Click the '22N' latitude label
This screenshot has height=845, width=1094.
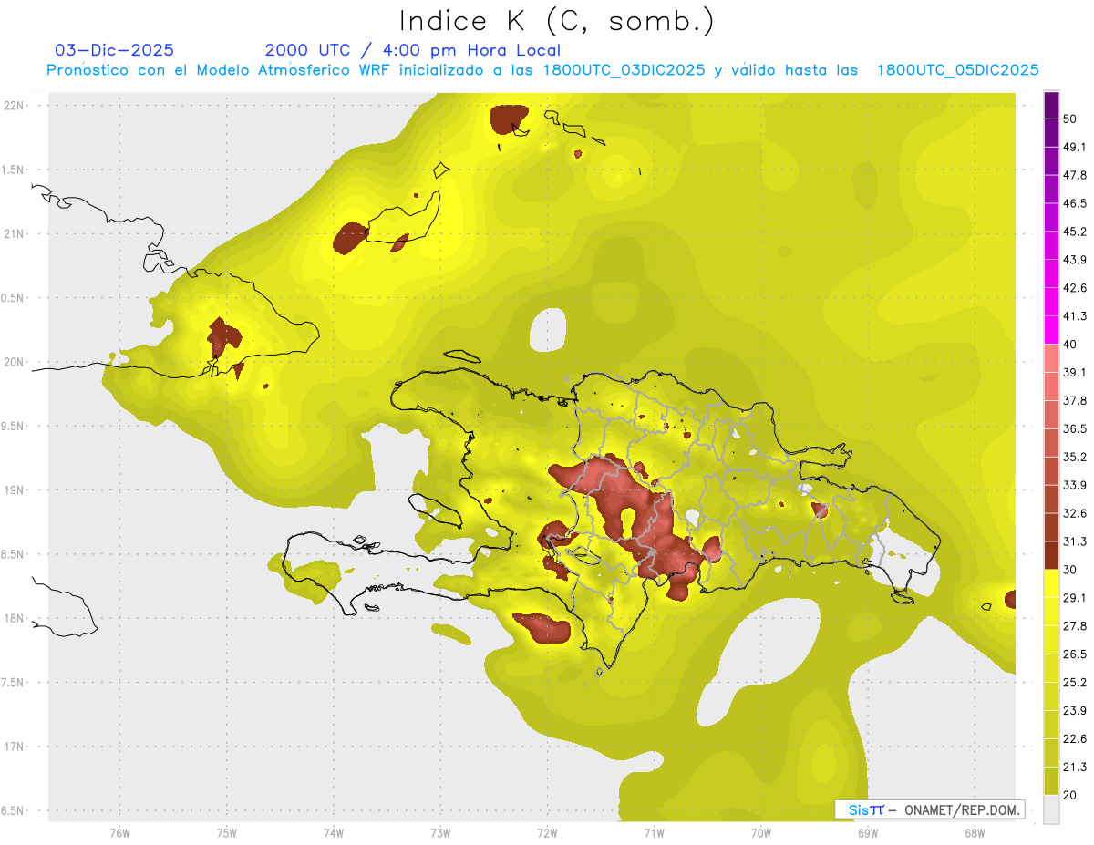pos(14,105)
